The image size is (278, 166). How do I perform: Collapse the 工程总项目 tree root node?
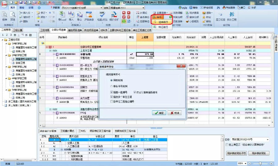pos(2,40)
